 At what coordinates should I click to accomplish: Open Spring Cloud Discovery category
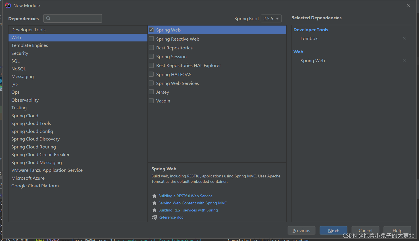pyautogui.click(x=78, y=139)
